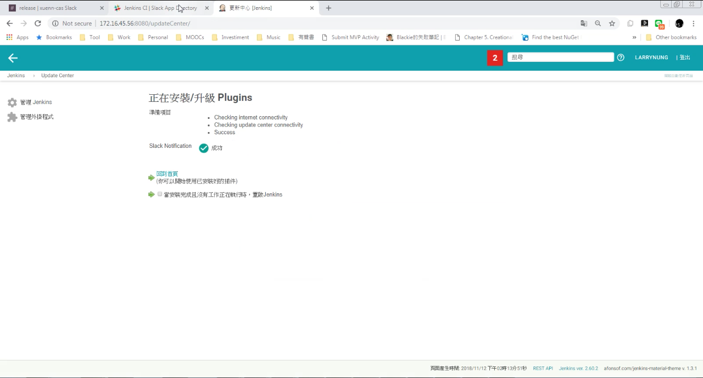703x378 pixels.
Task: Click the 'Checking internet connectivity' list entry
Action: point(250,118)
